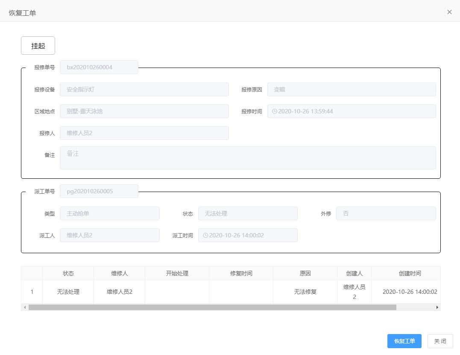The width and height of the screenshot is (460, 355).
Task: Click the 报修设备 field 安全指示灯
Action: click(144, 89)
